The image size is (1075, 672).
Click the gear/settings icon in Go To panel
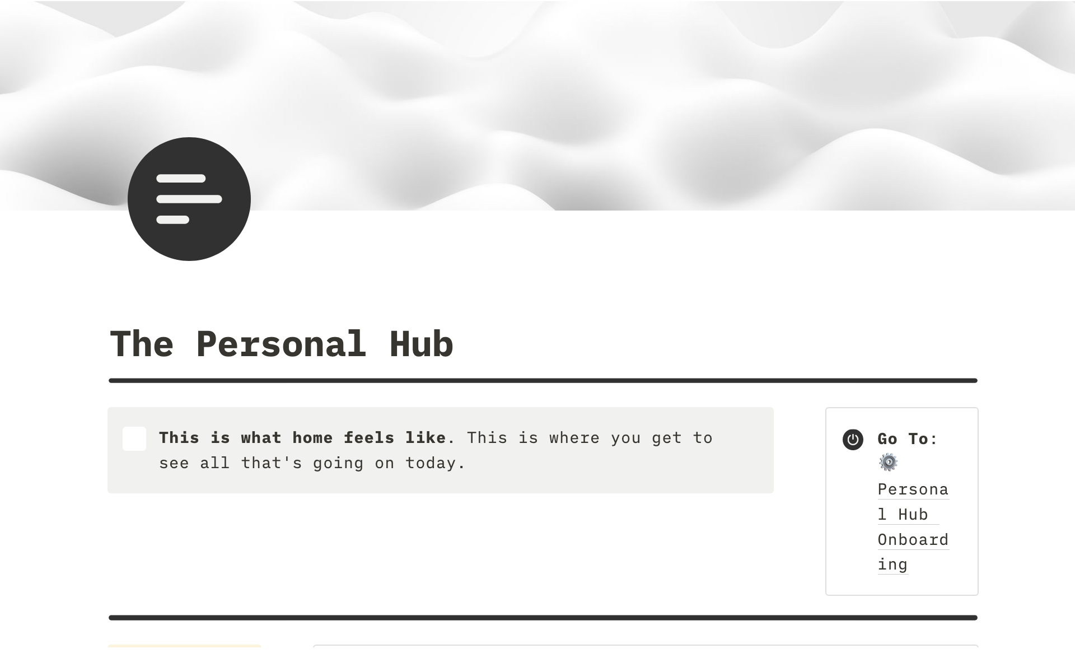click(x=889, y=463)
